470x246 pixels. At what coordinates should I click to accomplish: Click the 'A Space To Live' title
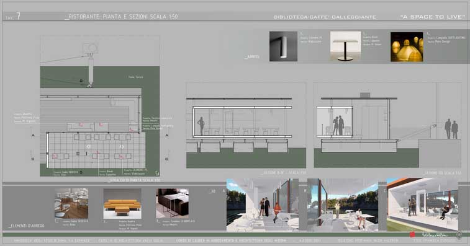point(433,17)
